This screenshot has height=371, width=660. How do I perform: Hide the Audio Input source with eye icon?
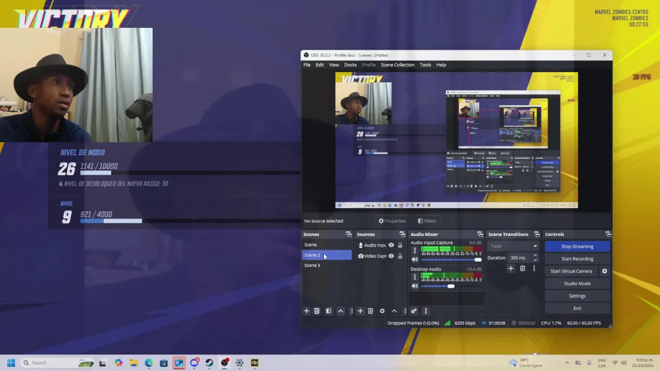[391, 245]
